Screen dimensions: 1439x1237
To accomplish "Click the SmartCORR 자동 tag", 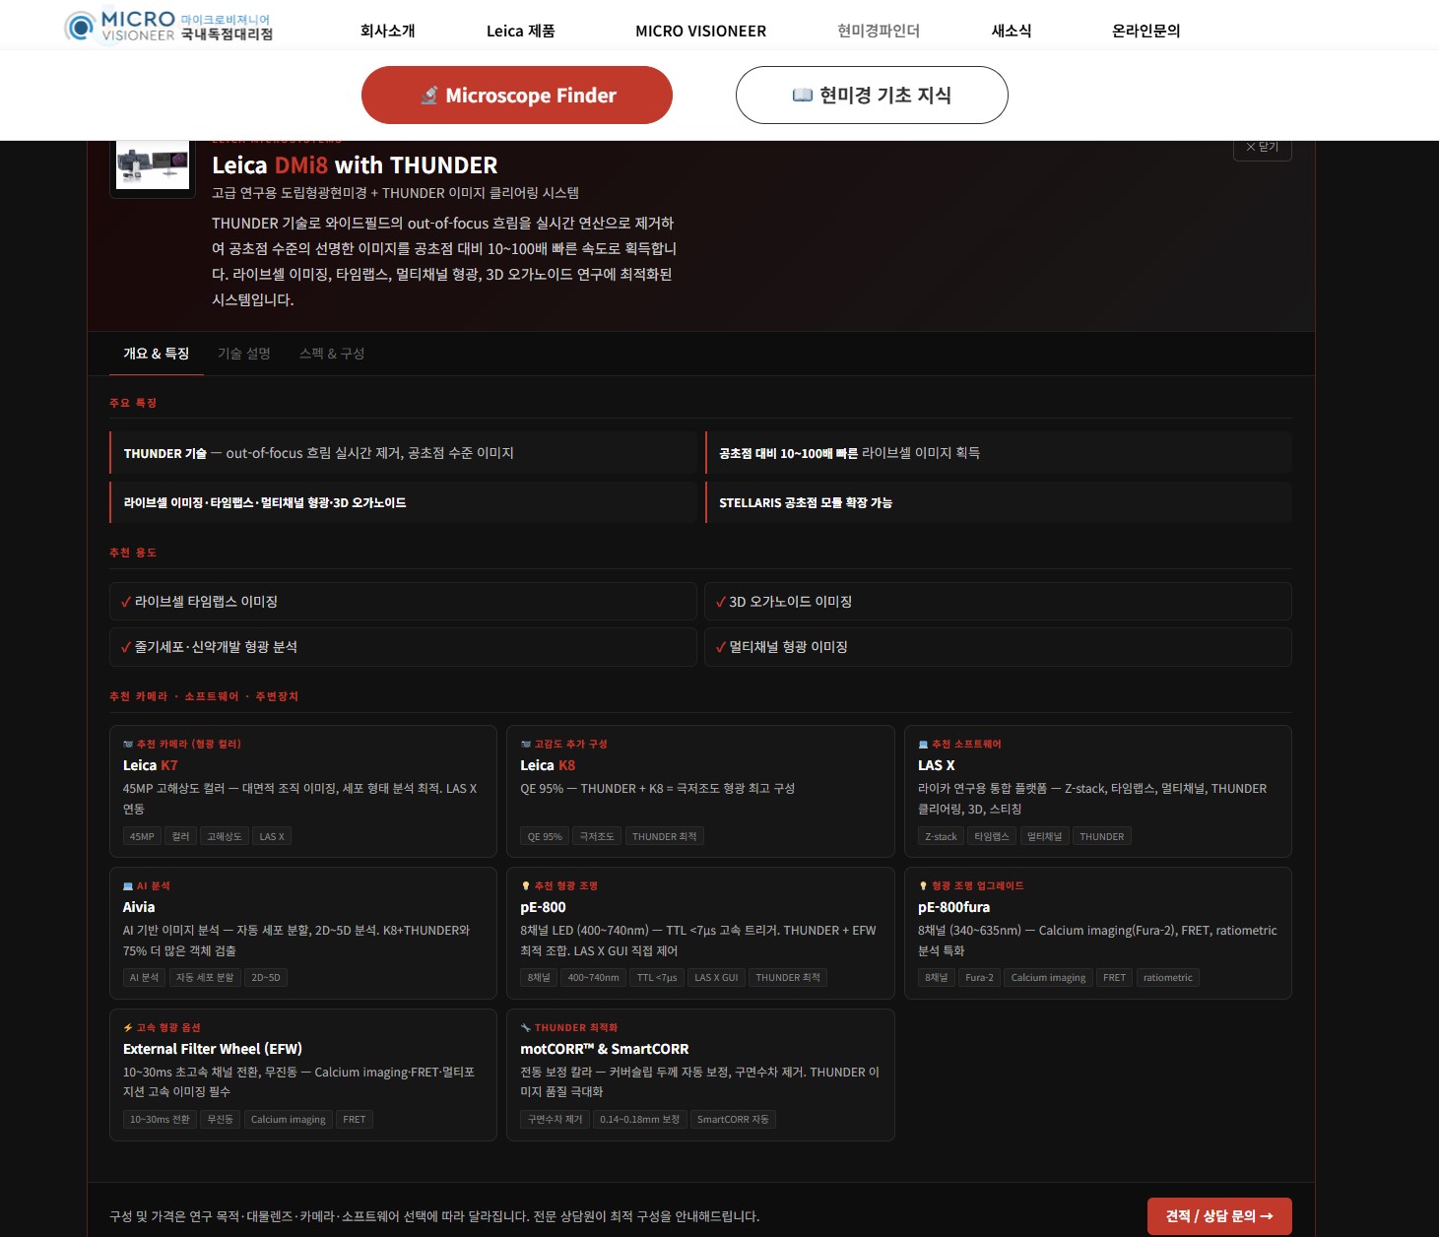I will point(733,1120).
